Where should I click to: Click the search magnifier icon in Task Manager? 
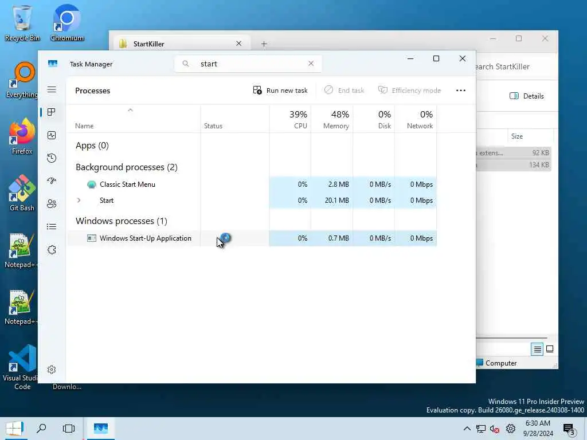[x=186, y=64]
